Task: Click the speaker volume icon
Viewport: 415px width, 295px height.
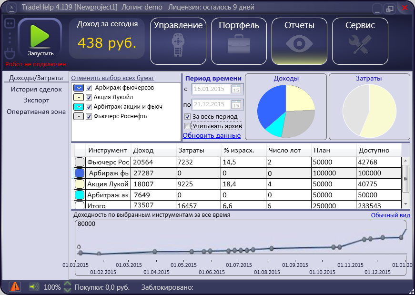Action: [x=34, y=287]
